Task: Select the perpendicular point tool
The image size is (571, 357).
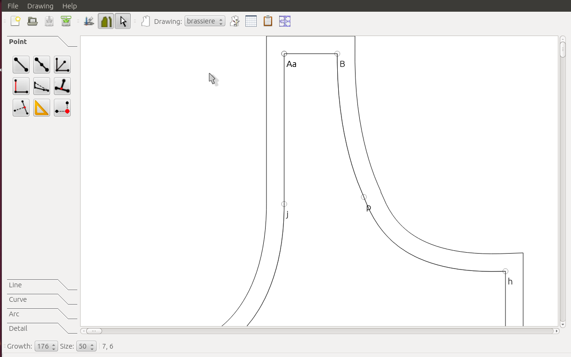Action: pos(21,86)
